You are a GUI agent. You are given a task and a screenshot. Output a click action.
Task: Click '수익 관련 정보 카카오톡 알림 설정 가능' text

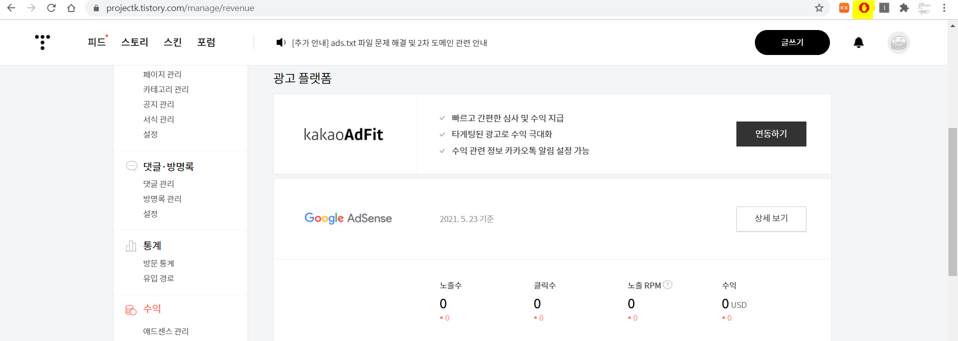pos(520,150)
